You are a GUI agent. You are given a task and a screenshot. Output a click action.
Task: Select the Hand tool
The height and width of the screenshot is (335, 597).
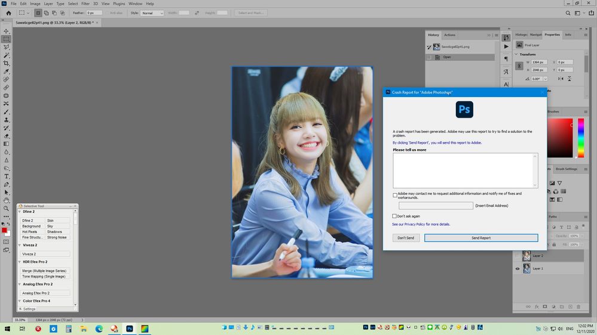click(x=7, y=200)
